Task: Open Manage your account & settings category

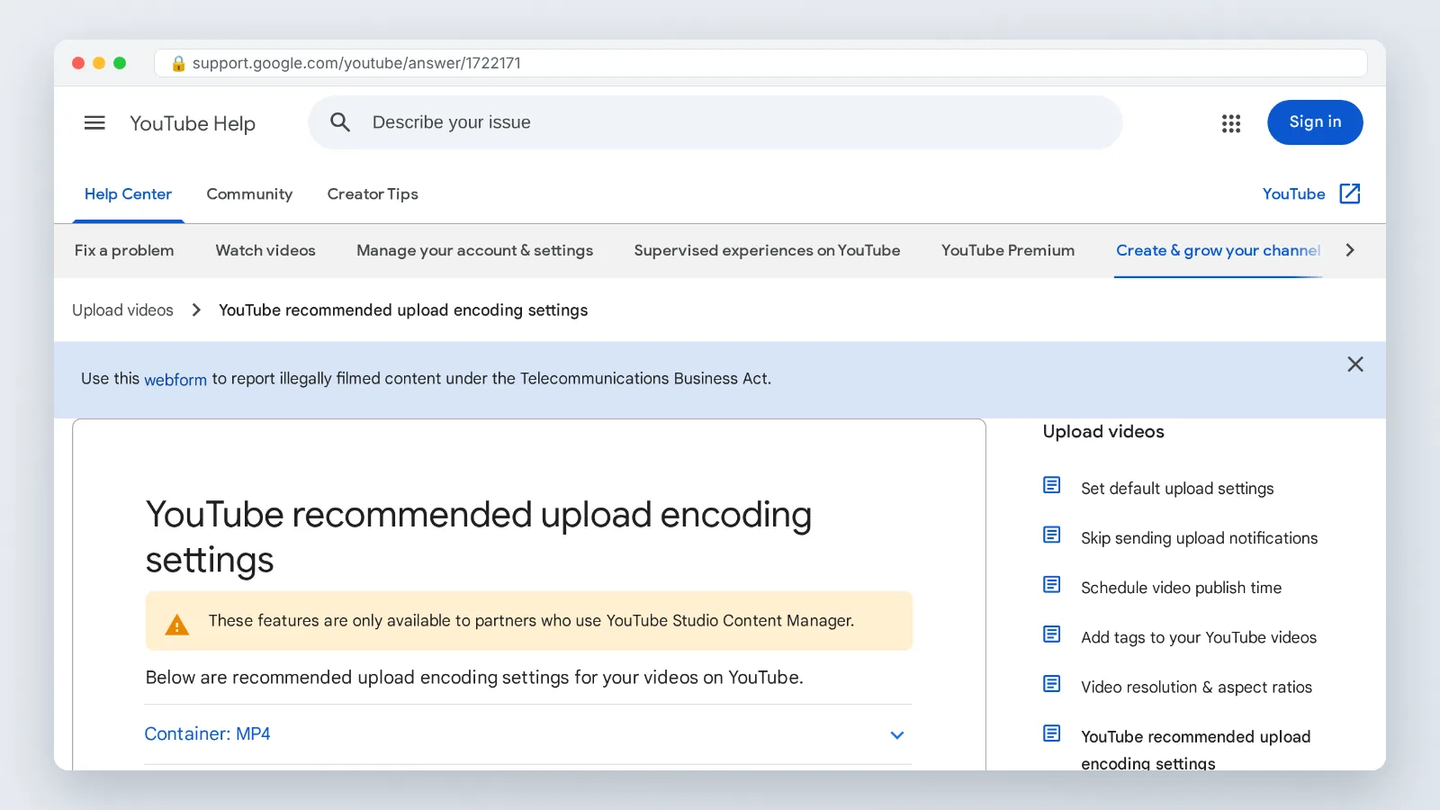Action: 474,250
